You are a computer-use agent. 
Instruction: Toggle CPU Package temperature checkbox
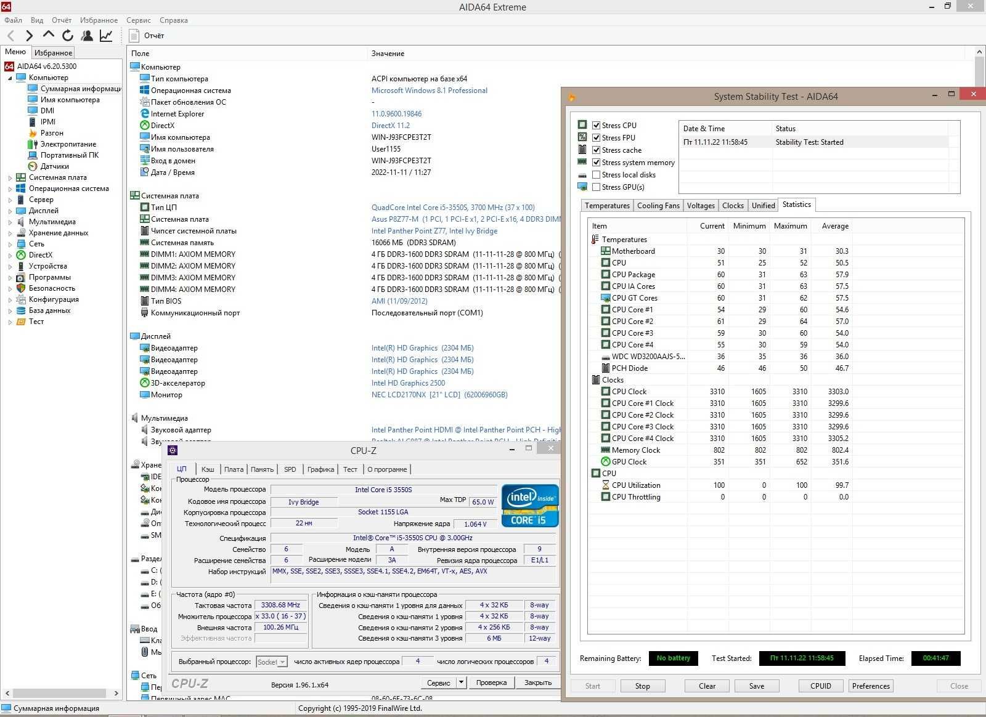(x=606, y=275)
